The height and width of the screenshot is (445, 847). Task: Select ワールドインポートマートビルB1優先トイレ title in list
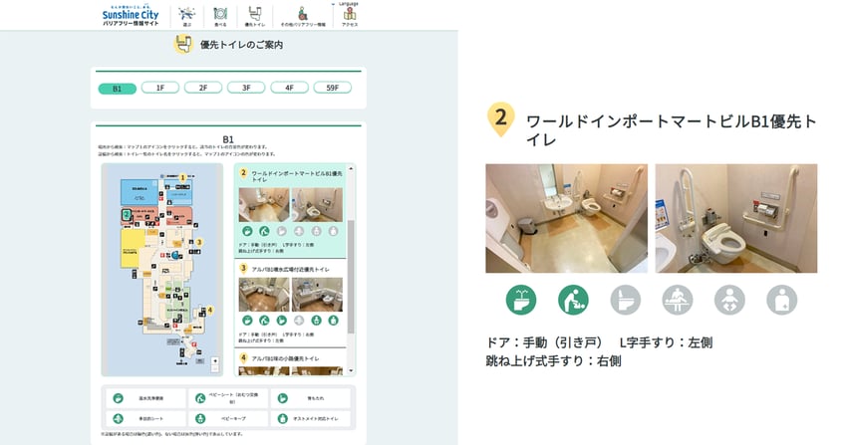tap(297, 176)
